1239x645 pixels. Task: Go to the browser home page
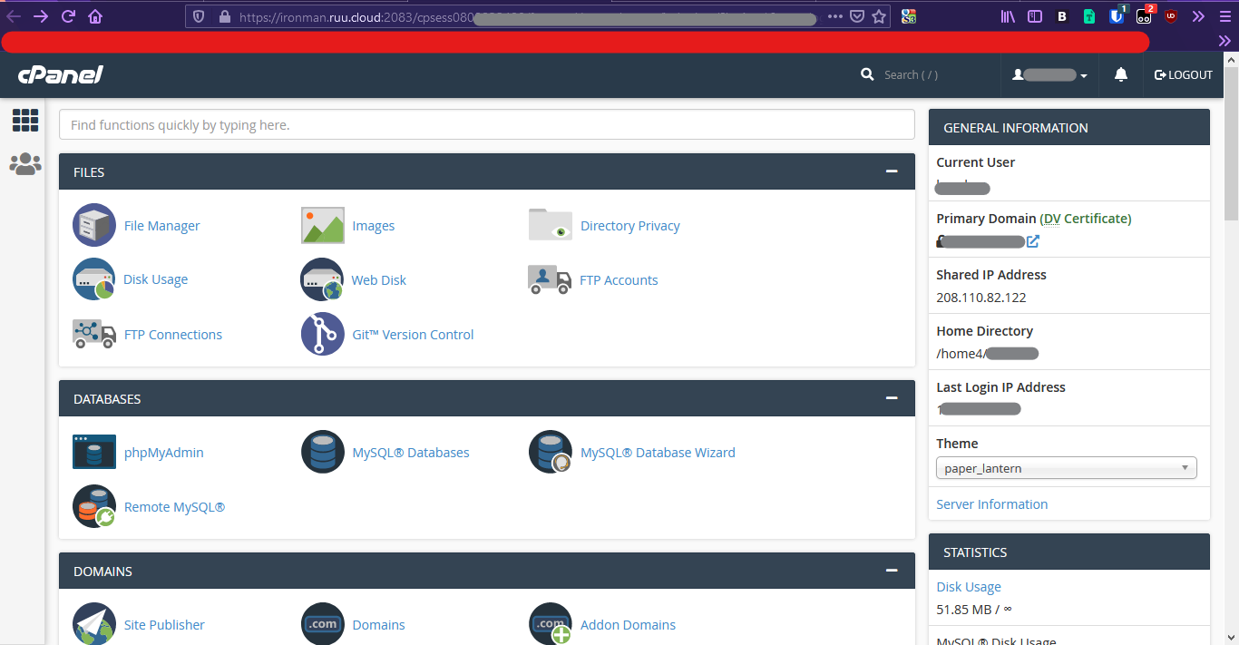[95, 16]
